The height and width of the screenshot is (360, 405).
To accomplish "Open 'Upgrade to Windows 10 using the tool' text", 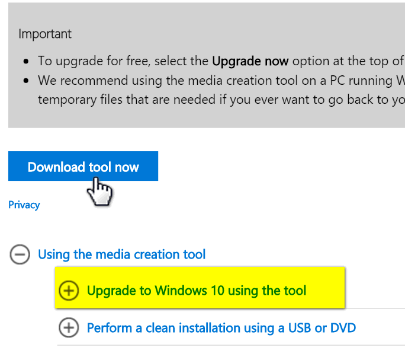I will tap(197, 291).
